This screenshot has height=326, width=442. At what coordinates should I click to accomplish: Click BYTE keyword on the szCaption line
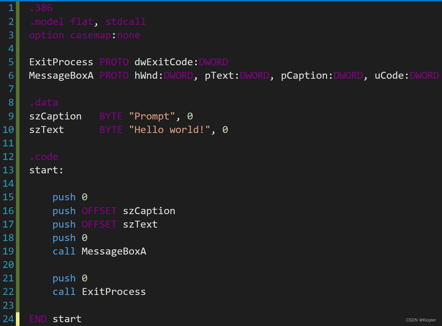[x=111, y=116]
